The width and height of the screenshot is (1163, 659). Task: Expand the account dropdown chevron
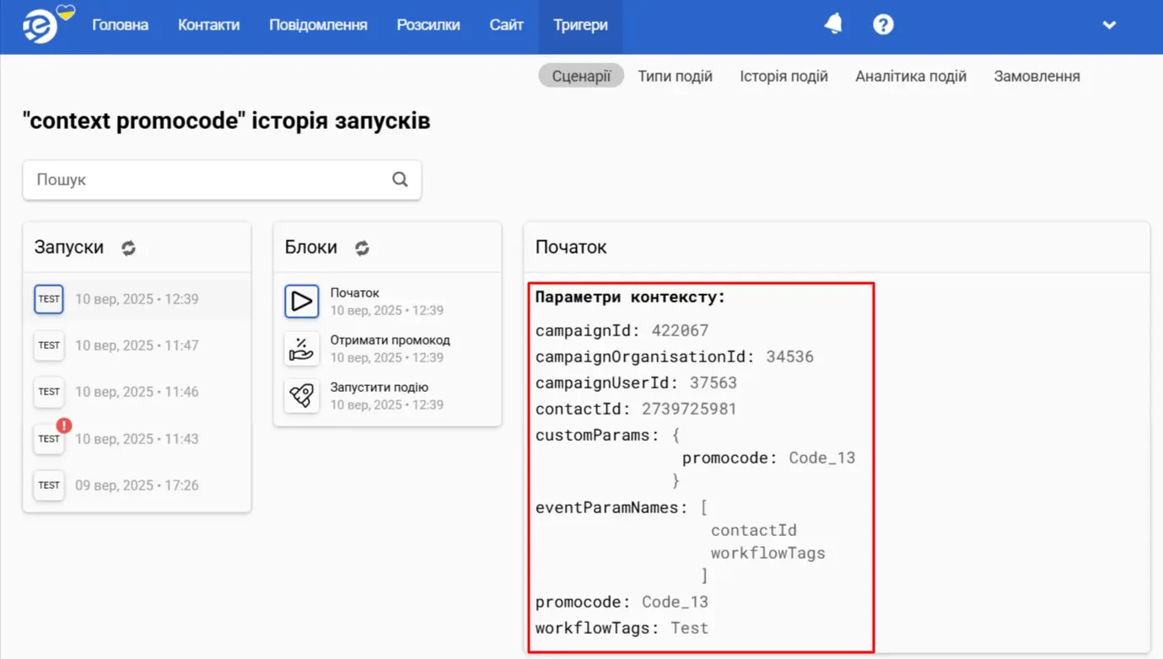[1109, 25]
